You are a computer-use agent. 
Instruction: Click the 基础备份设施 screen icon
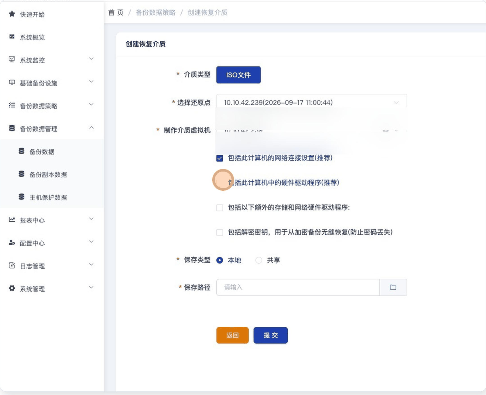click(x=12, y=83)
